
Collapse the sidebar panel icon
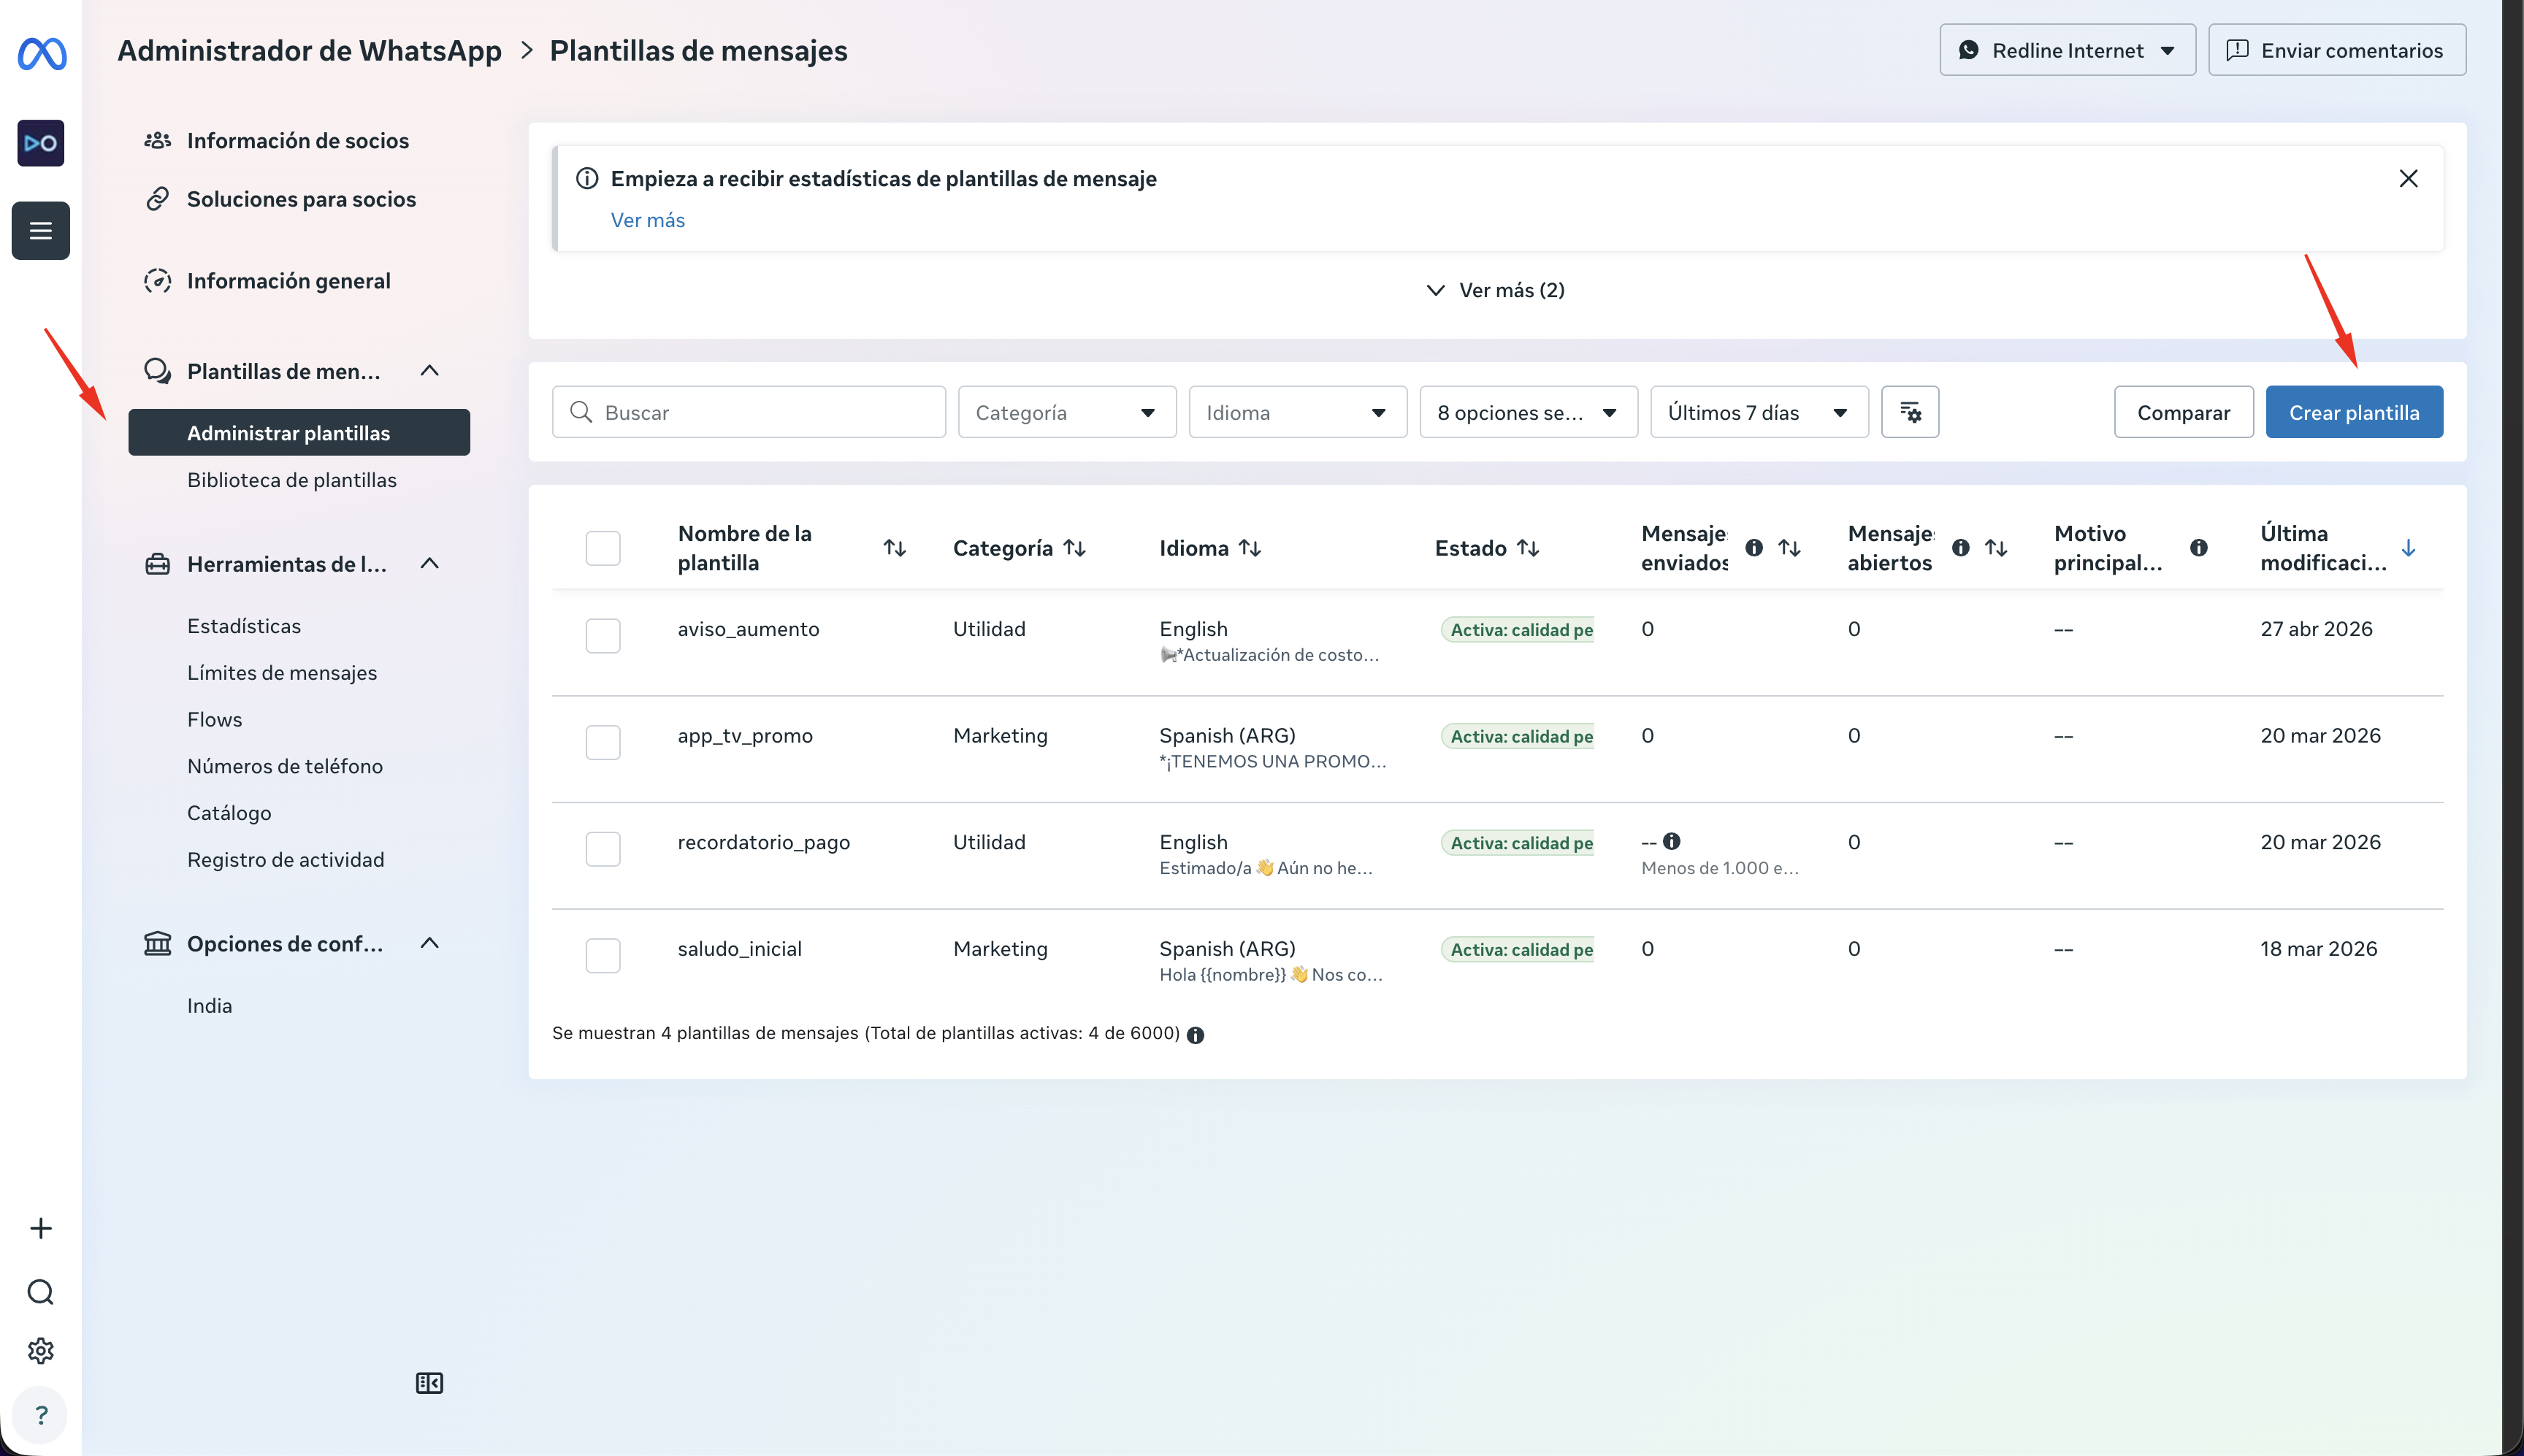tap(429, 1383)
